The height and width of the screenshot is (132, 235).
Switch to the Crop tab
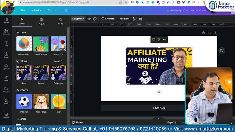[x=61, y=21]
